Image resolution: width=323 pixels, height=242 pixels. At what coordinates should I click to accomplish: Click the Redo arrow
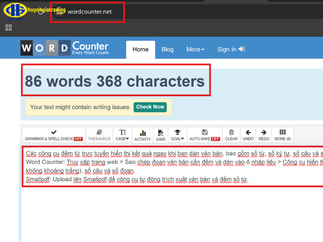coord(264,135)
